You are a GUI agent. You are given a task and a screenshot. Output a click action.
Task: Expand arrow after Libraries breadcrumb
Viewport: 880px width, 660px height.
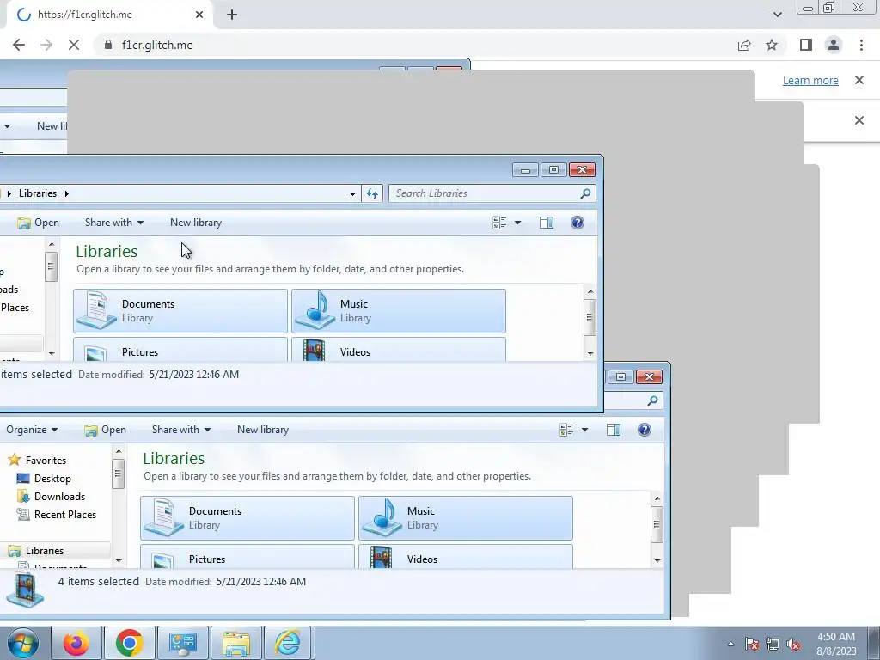tap(67, 193)
